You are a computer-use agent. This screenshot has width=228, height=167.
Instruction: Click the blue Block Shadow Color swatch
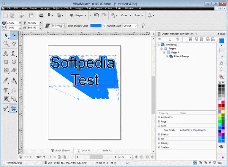click(x=96, y=26)
